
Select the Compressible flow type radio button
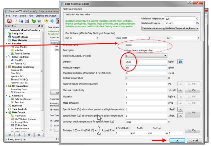[51, 121]
